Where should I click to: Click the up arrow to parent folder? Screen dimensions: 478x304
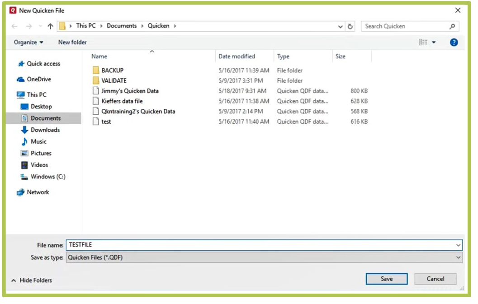(50, 26)
